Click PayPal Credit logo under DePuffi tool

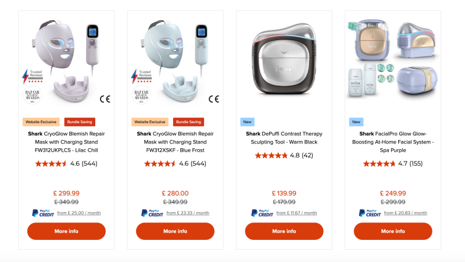262,213
